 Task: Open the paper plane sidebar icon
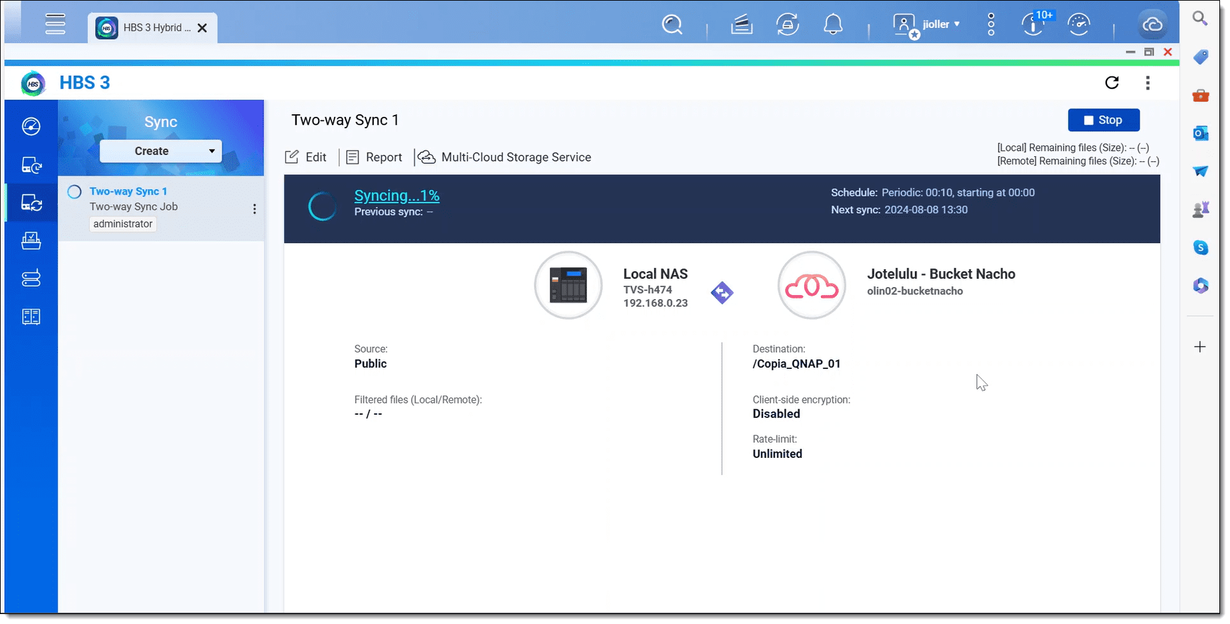(1200, 171)
